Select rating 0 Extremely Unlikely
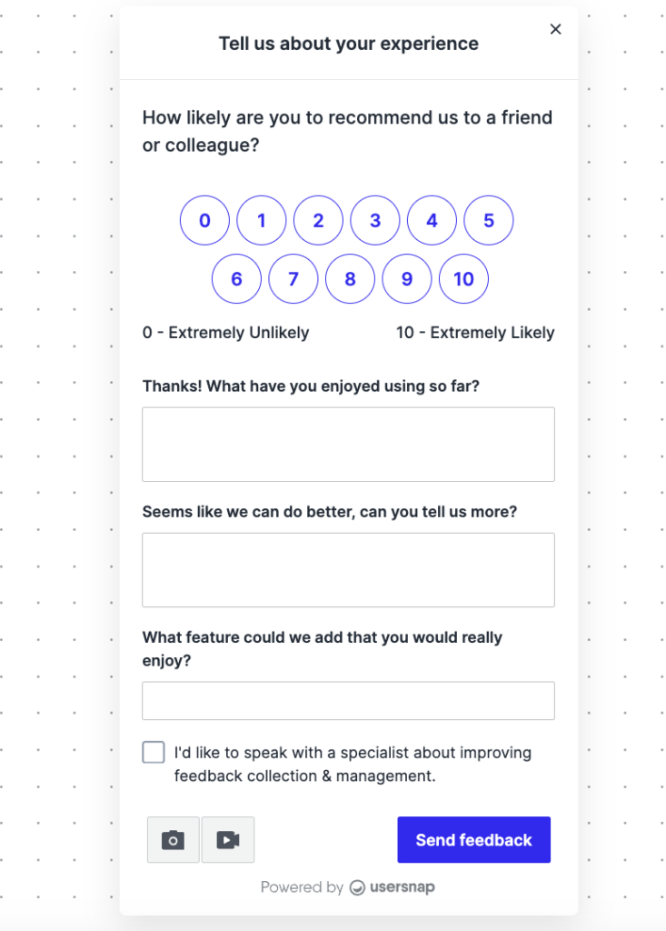 pos(204,220)
